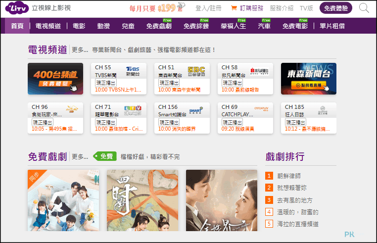Screen dimensions: 377x243
Task: Open the 單片租借 menu item
Action: (x=332, y=26)
